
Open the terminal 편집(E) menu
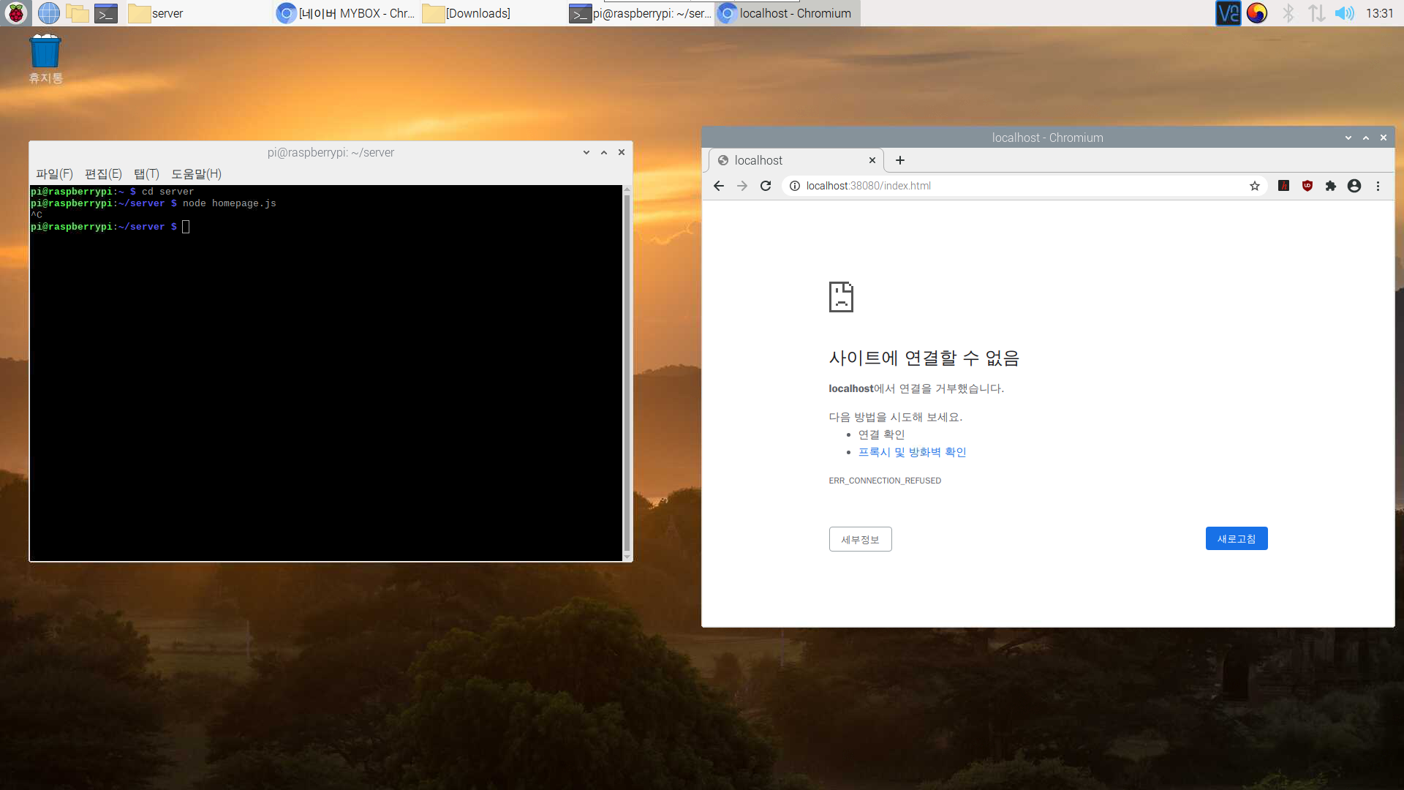tap(103, 174)
